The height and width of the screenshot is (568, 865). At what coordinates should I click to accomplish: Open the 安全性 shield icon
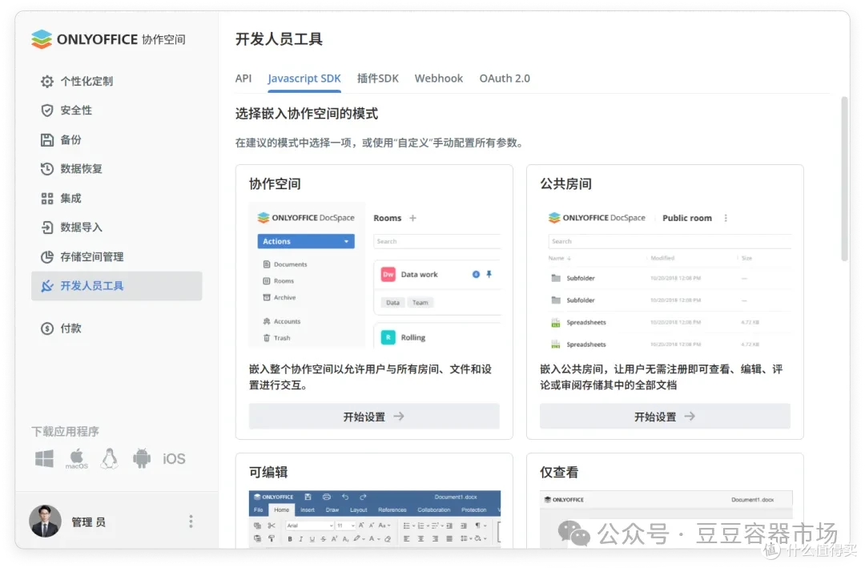[x=47, y=111]
